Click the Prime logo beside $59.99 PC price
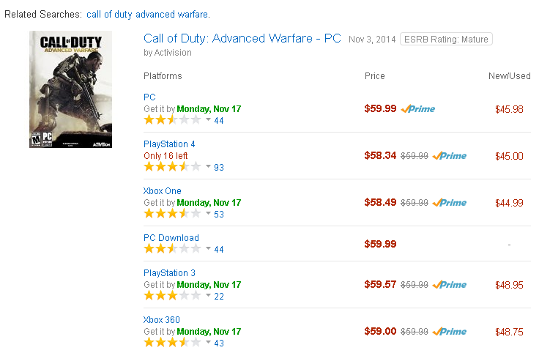 (x=418, y=109)
